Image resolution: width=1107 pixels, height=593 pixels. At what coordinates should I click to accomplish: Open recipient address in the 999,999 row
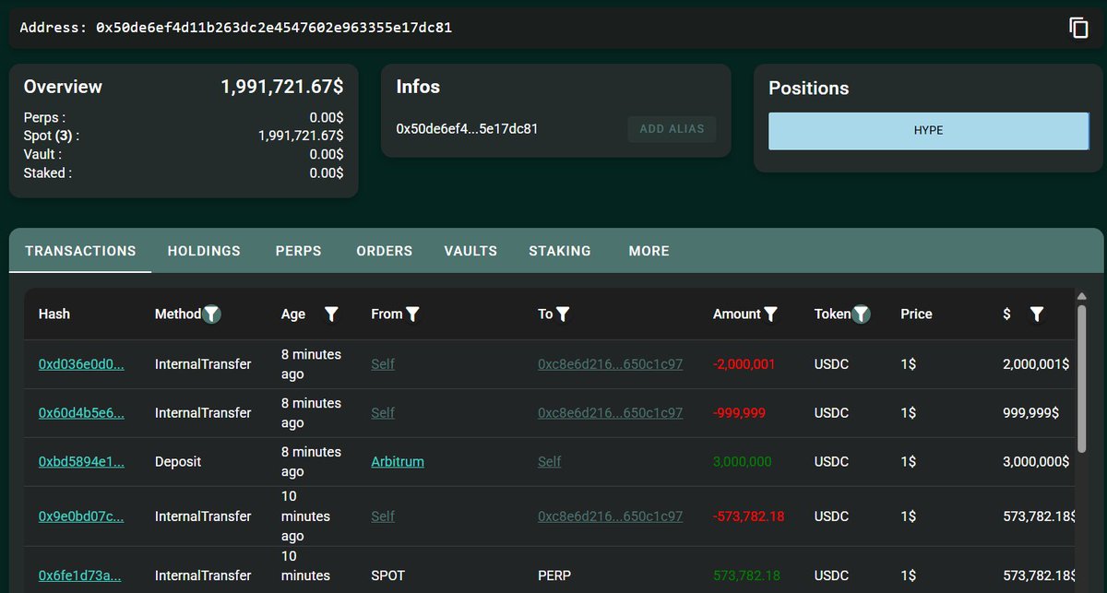(x=610, y=413)
